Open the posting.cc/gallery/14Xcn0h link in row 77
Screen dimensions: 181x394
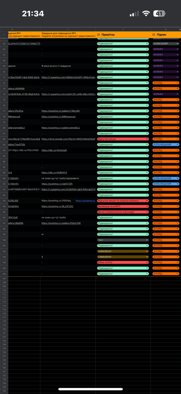pos(61,111)
